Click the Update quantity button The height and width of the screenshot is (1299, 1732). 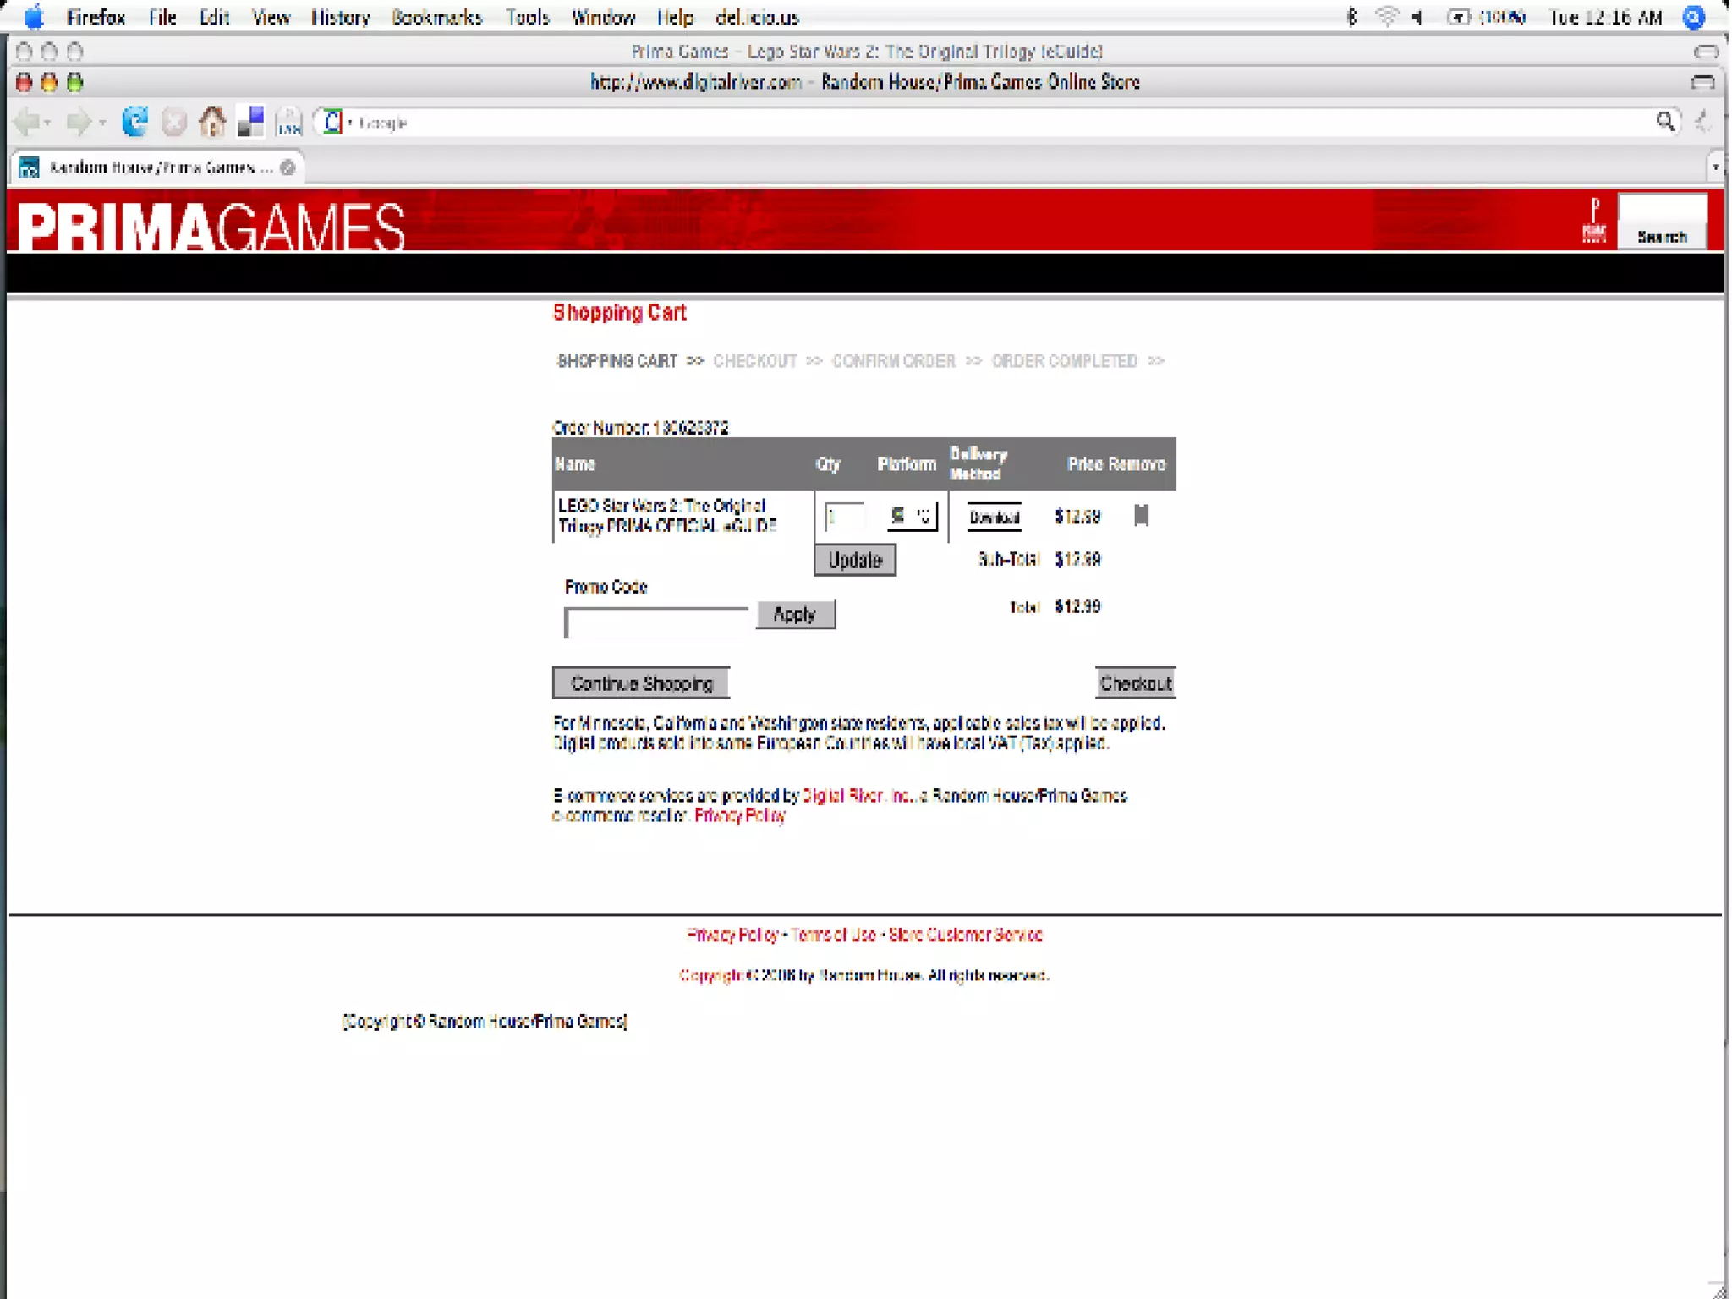[x=854, y=560]
